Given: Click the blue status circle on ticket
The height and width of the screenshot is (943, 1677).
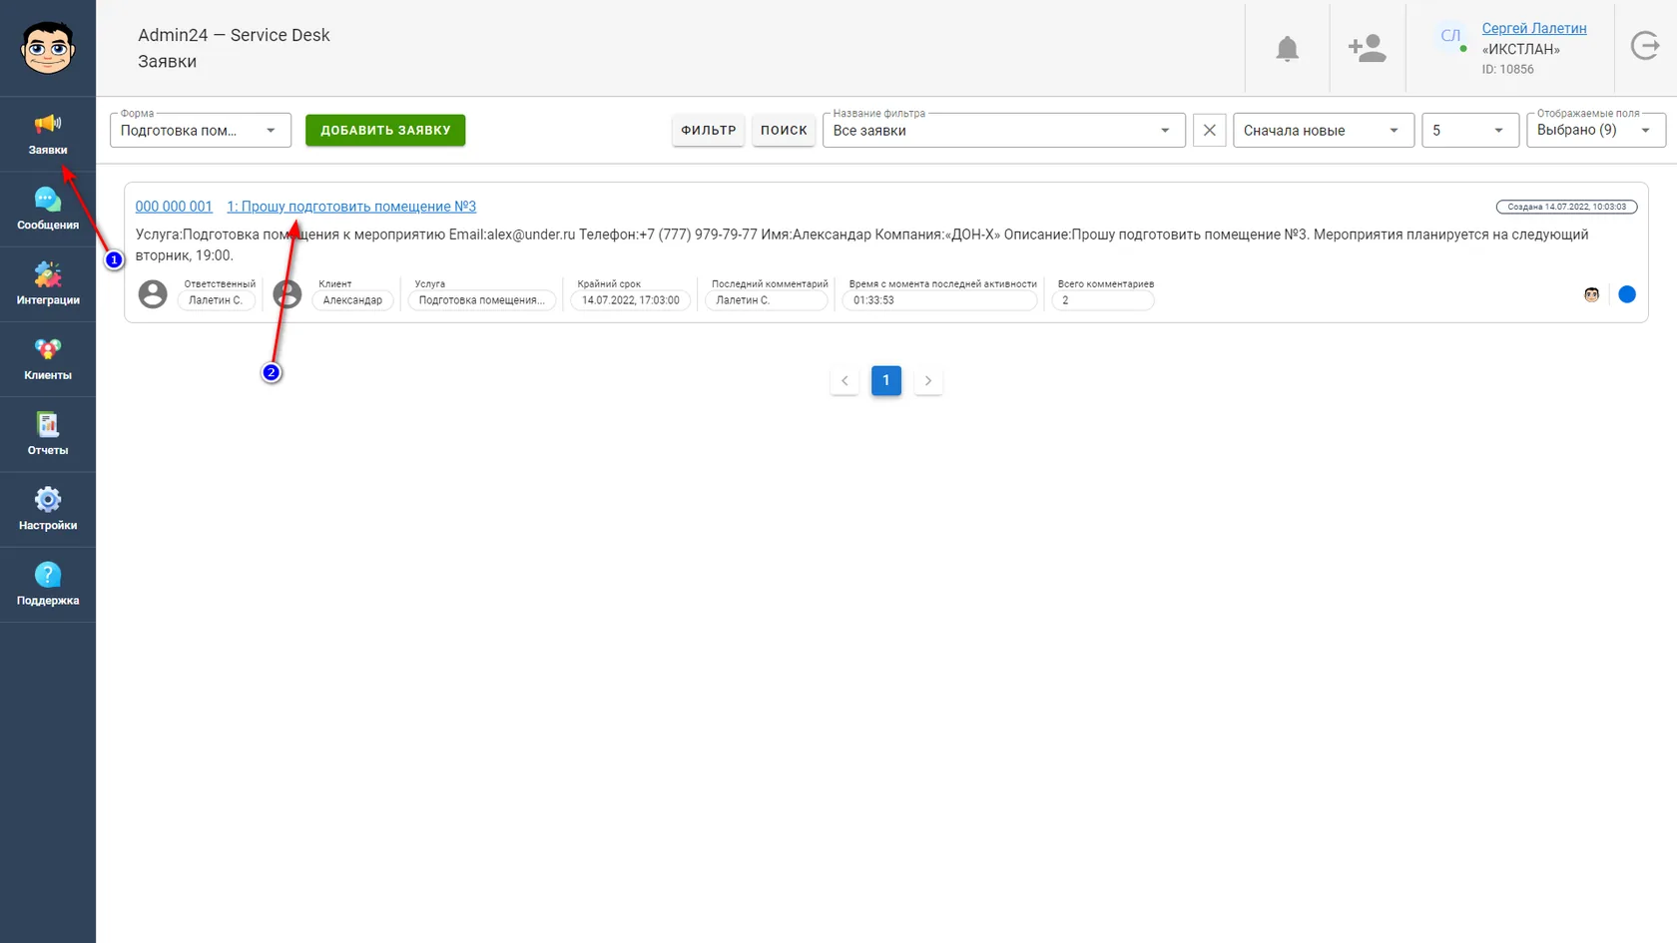Looking at the screenshot, I should click(1627, 294).
